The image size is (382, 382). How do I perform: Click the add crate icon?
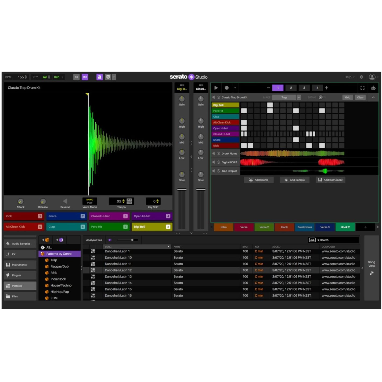46,240
